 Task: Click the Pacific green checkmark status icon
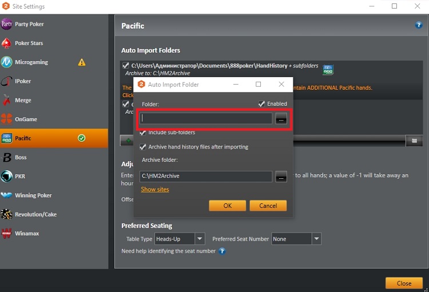pyautogui.click(x=82, y=138)
